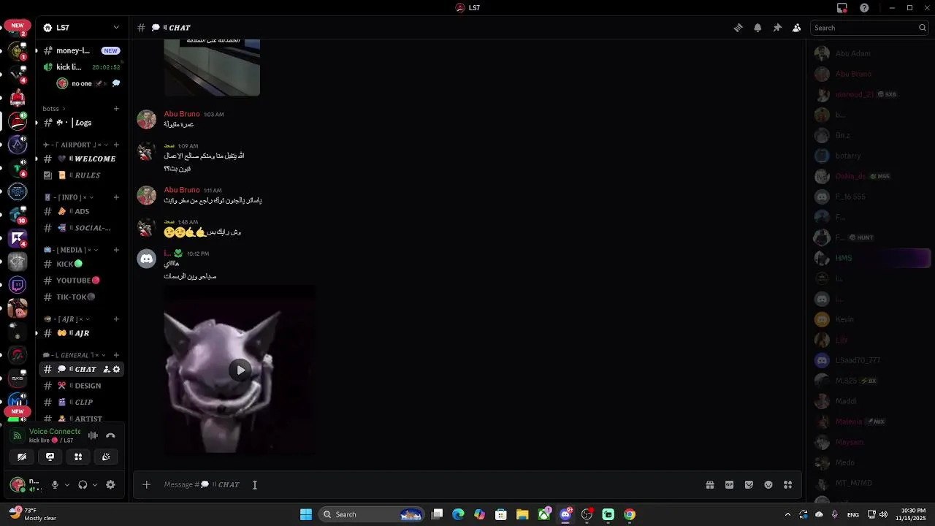The image size is (935, 526).
Task: Collapse the AIRPORT category
Action: pos(76,145)
